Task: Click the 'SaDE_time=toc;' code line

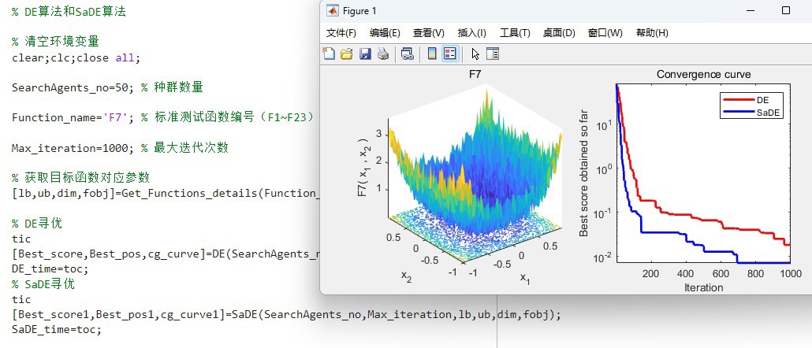Action: click(57, 329)
